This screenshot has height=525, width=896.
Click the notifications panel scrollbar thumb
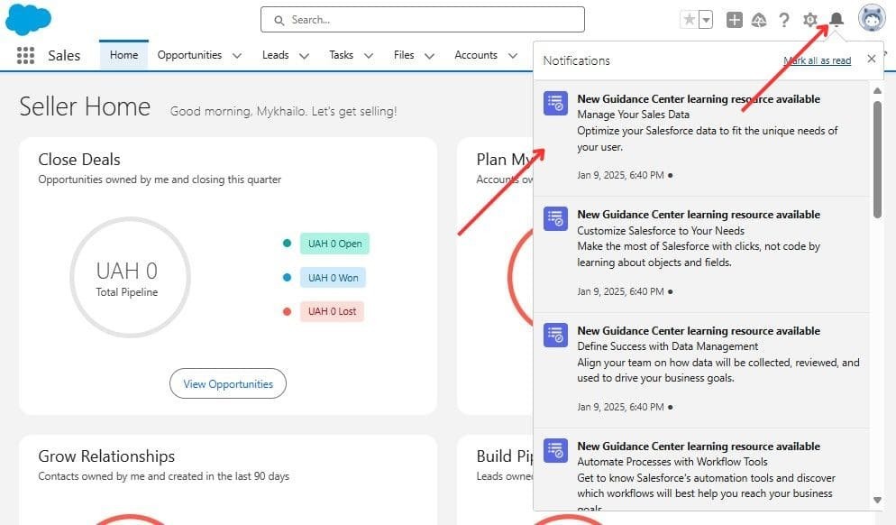pos(877,160)
